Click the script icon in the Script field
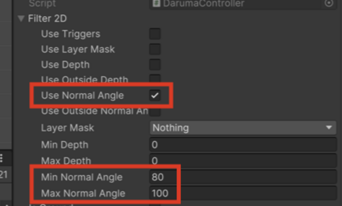342x206 pixels. pyautogui.click(x=156, y=3)
